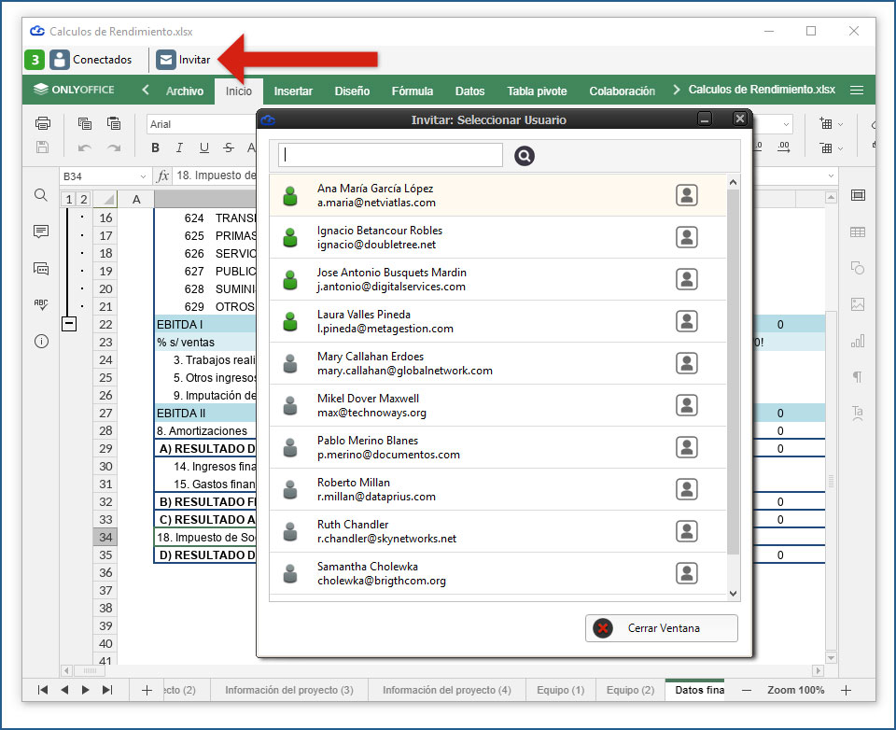Click contact icon for Ruth Chandler
Screen dimensions: 896x730
coord(686,531)
